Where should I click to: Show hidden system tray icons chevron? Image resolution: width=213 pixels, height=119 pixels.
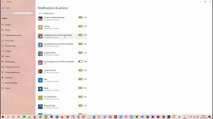coord(189,117)
